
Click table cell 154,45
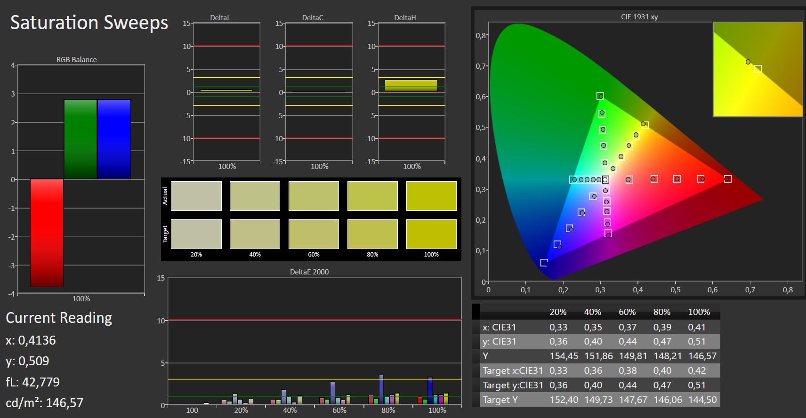[564, 356]
